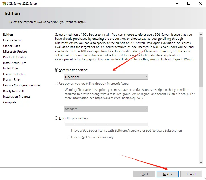Click the Next button

(x=168, y=174)
